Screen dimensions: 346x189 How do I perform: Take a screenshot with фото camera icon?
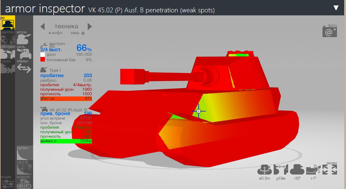click(x=329, y=31)
